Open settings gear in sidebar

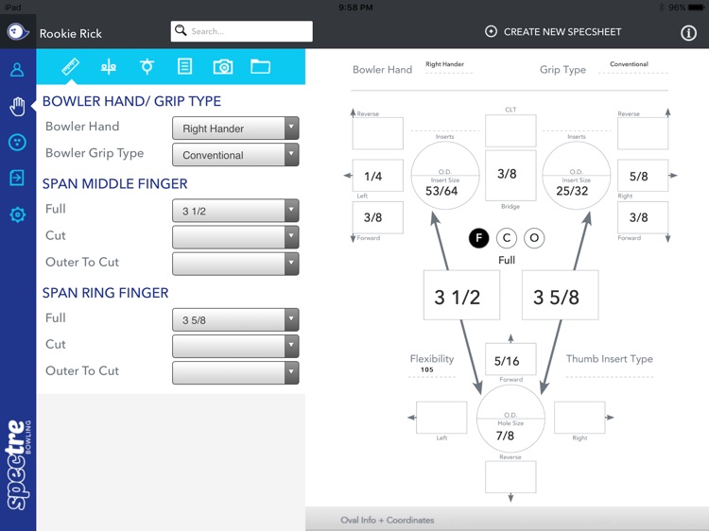coord(17,214)
